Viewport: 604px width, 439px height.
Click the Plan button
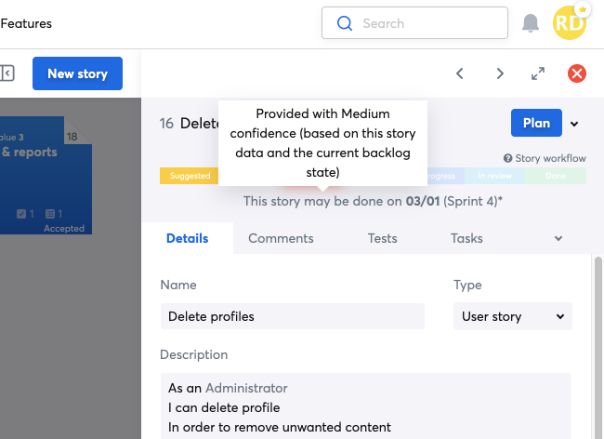click(x=536, y=123)
